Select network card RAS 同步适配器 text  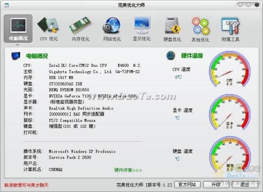point(77,114)
